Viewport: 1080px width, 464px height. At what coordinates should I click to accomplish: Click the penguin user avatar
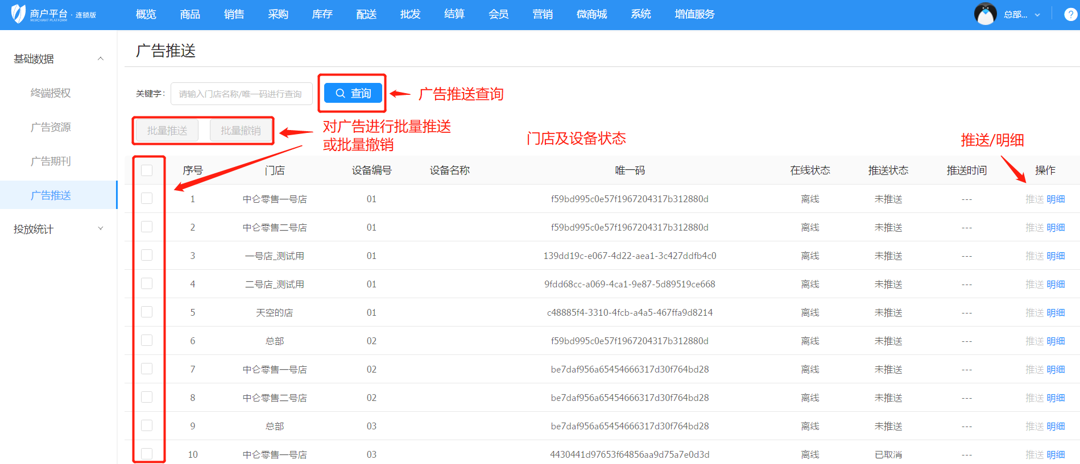click(985, 14)
